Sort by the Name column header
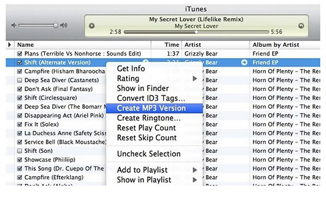 [83, 45]
